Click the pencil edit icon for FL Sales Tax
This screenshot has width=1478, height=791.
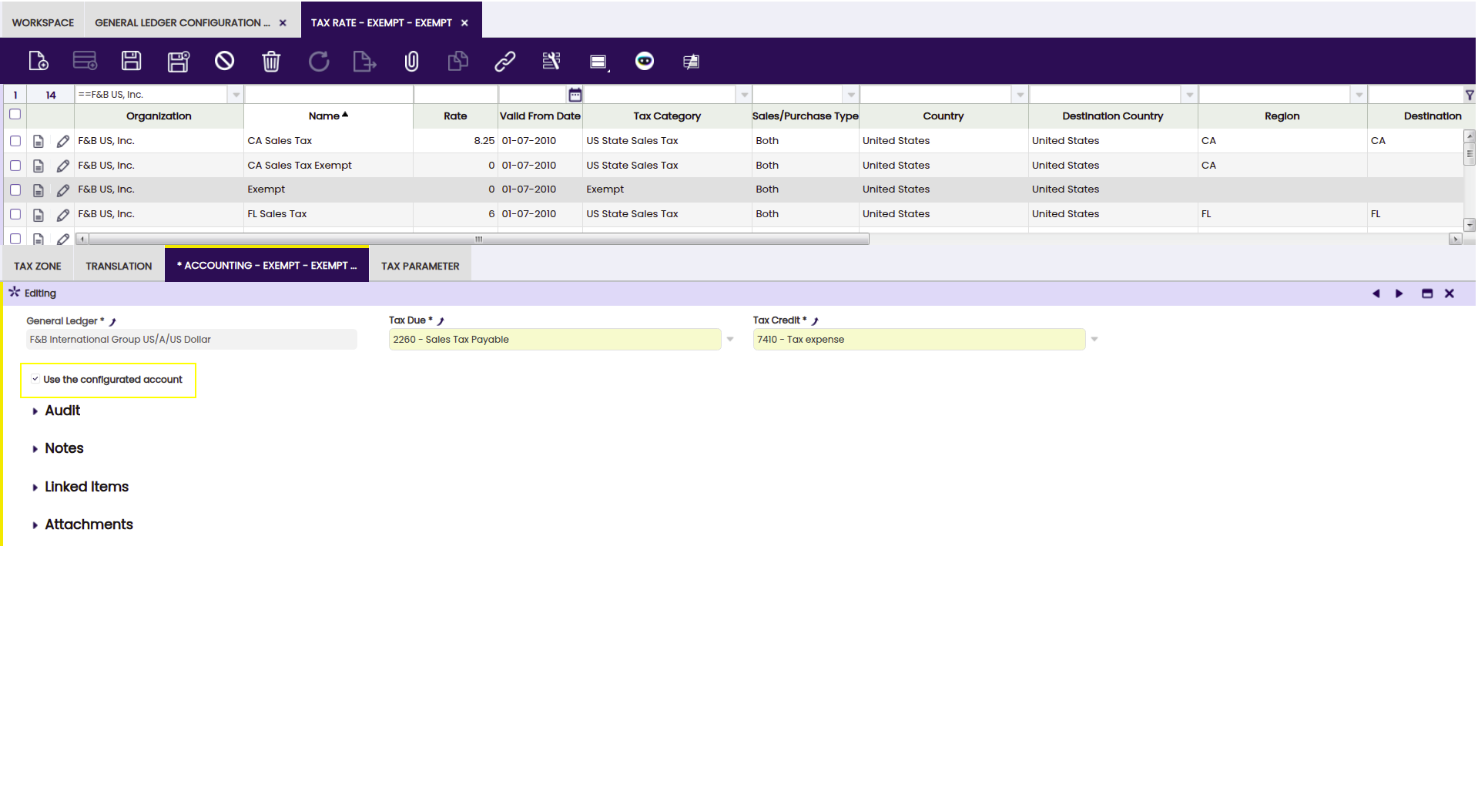click(63, 214)
